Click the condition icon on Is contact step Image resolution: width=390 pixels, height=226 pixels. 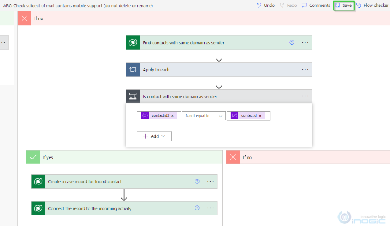[x=133, y=96]
